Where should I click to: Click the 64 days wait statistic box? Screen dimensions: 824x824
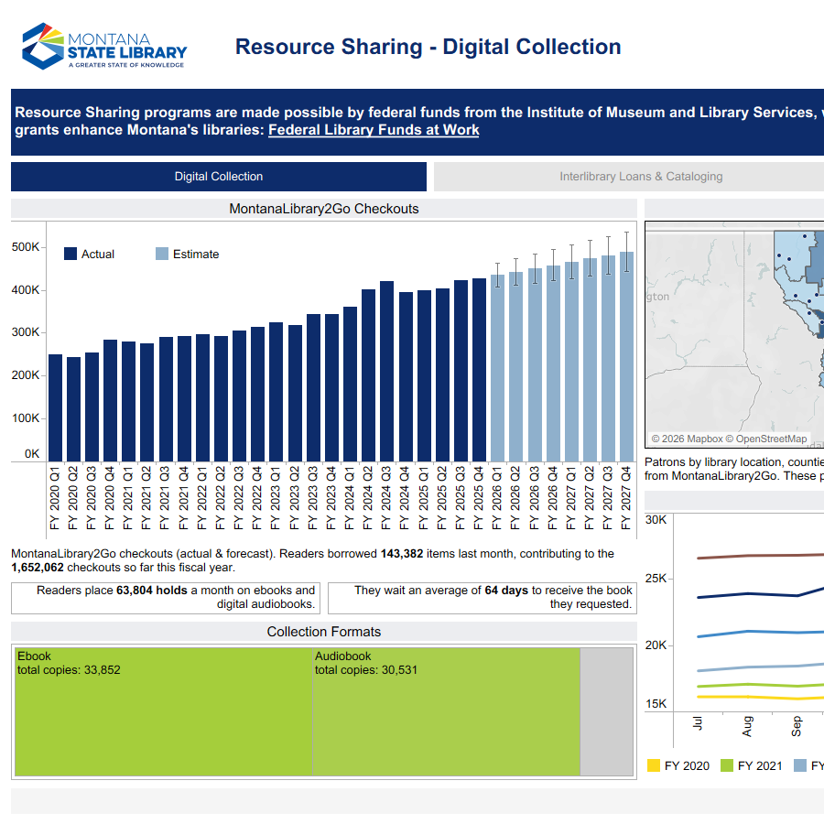click(482, 598)
